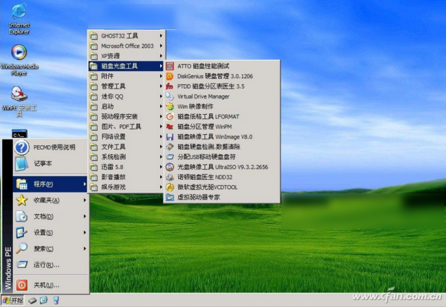Screen dimensions: 446x307
Task: Click the 开始 start button
Action: (x=13, y=300)
